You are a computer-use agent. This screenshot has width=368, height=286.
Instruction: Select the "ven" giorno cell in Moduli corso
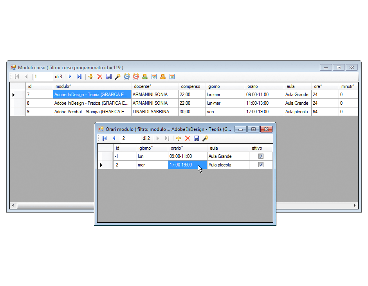point(225,112)
